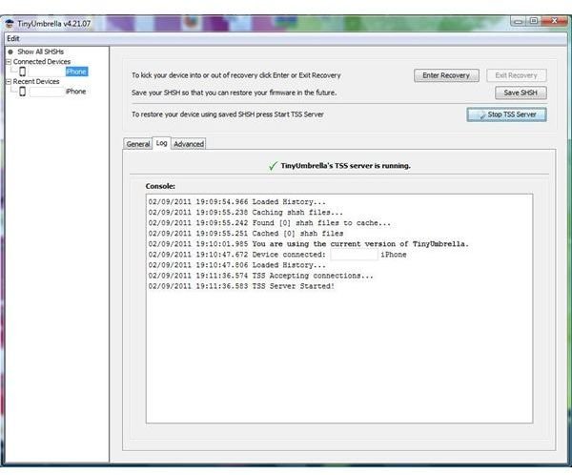The width and height of the screenshot is (572, 475).
Task: Click the Exit Recovery button
Action: (x=516, y=75)
